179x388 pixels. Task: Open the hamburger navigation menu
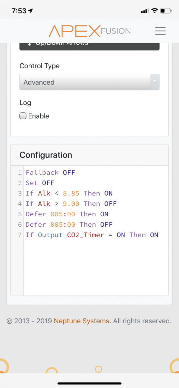pyautogui.click(x=160, y=31)
